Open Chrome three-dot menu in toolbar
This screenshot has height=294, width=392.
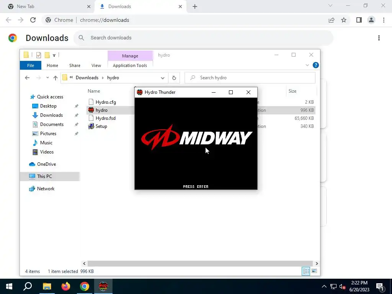pos(384,20)
